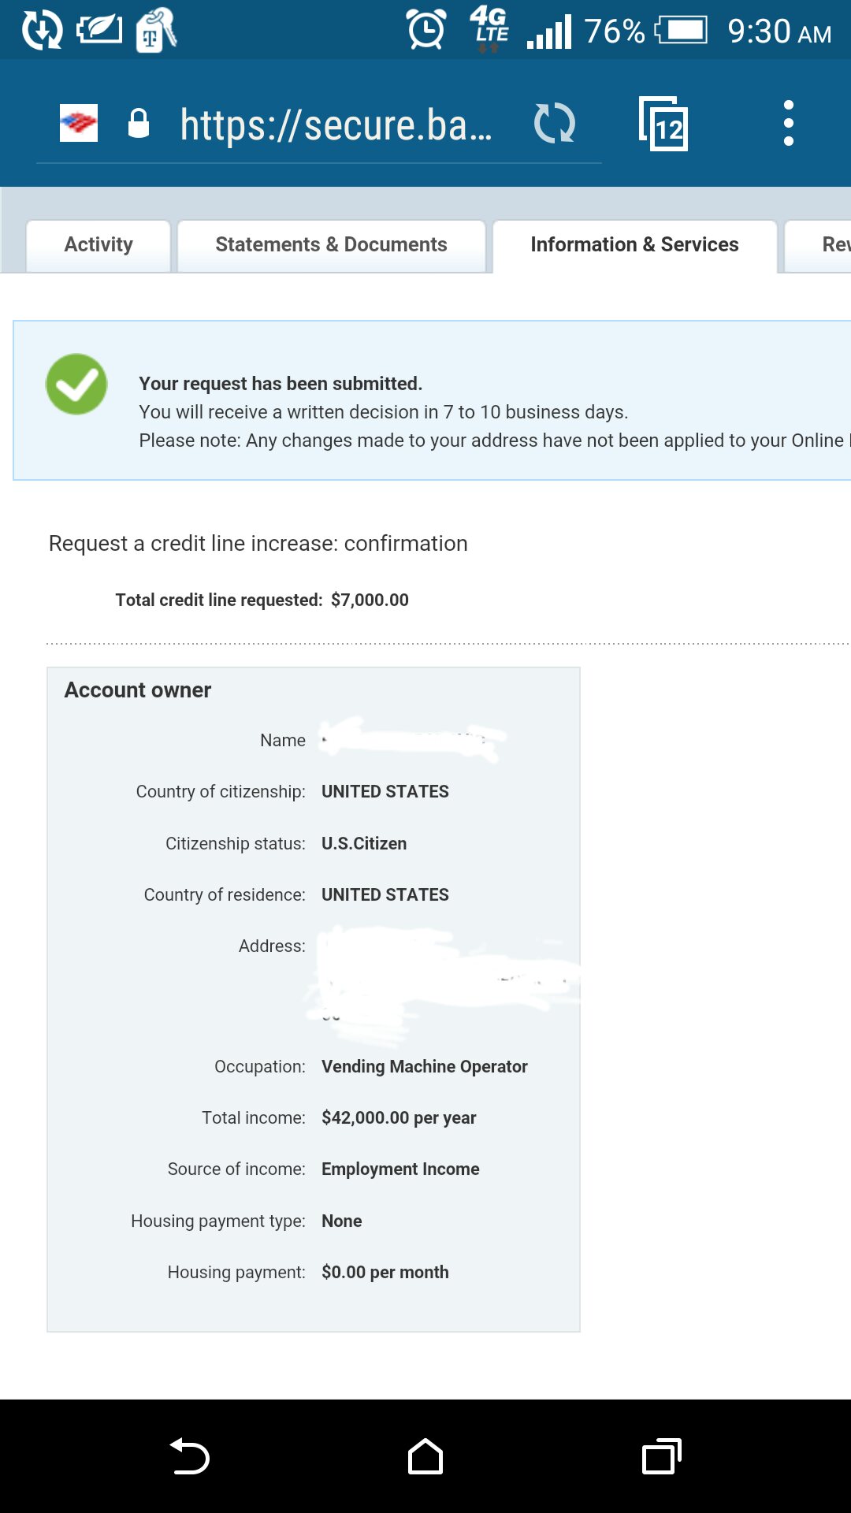This screenshot has width=851, height=1513.
Task: Select the Information & Services tab
Action: pos(634,244)
